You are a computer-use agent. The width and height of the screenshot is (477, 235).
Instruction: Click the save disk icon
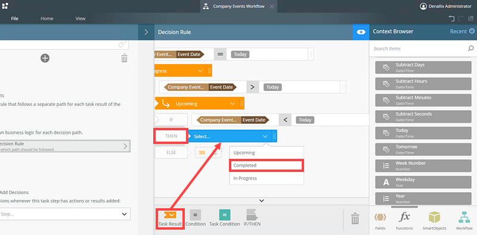click(x=470, y=18)
